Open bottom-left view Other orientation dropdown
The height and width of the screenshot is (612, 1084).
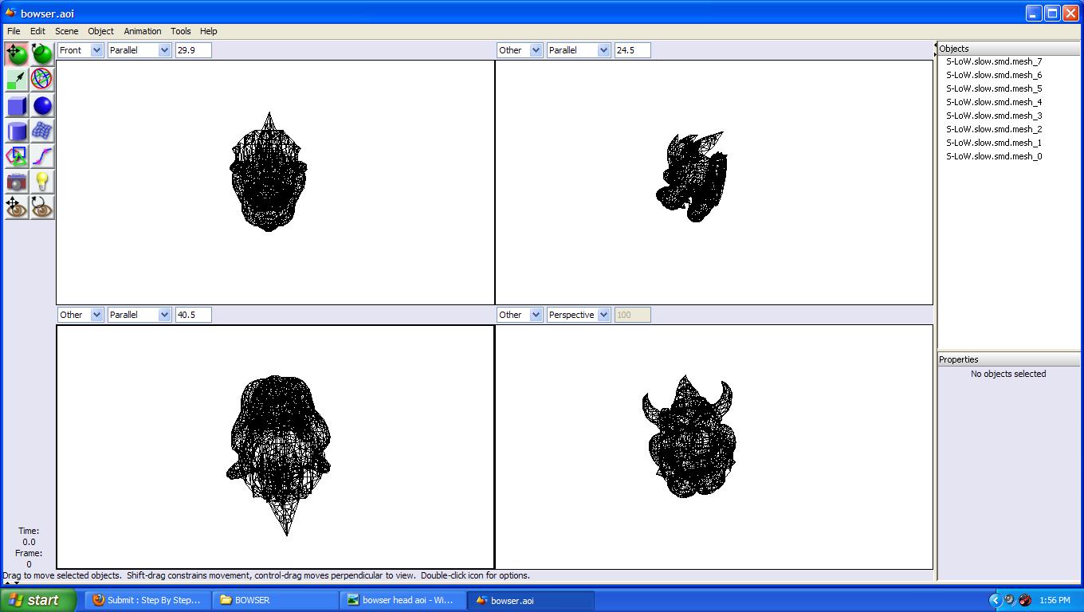click(81, 315)
